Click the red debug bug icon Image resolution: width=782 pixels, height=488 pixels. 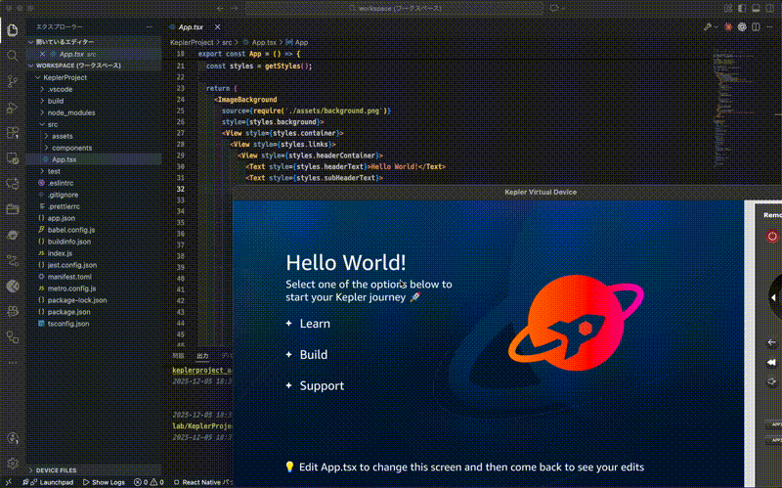tap(728, 27)
